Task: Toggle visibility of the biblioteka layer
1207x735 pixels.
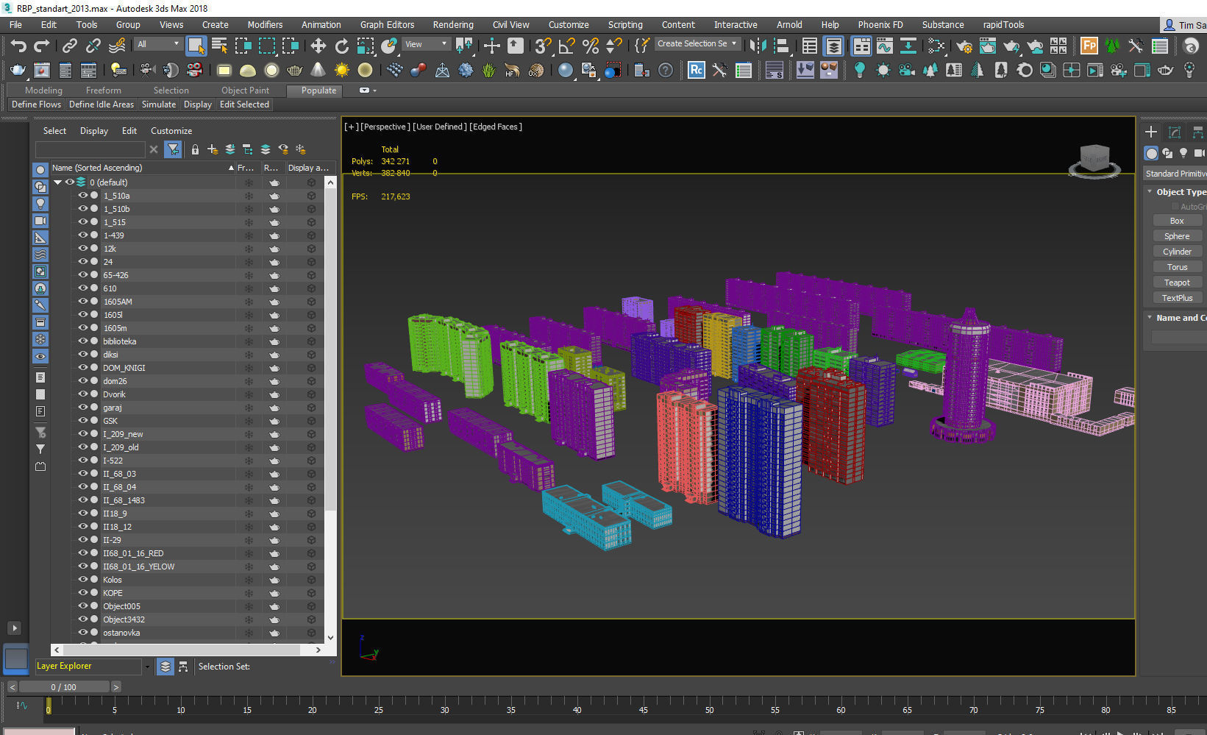Action: [83, 341]
